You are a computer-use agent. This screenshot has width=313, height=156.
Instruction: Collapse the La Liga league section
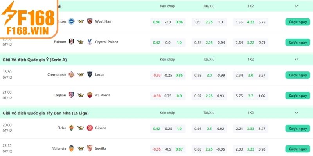pyautogui.click(x=296, y=113)
